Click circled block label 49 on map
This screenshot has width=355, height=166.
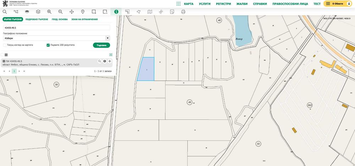190,102
